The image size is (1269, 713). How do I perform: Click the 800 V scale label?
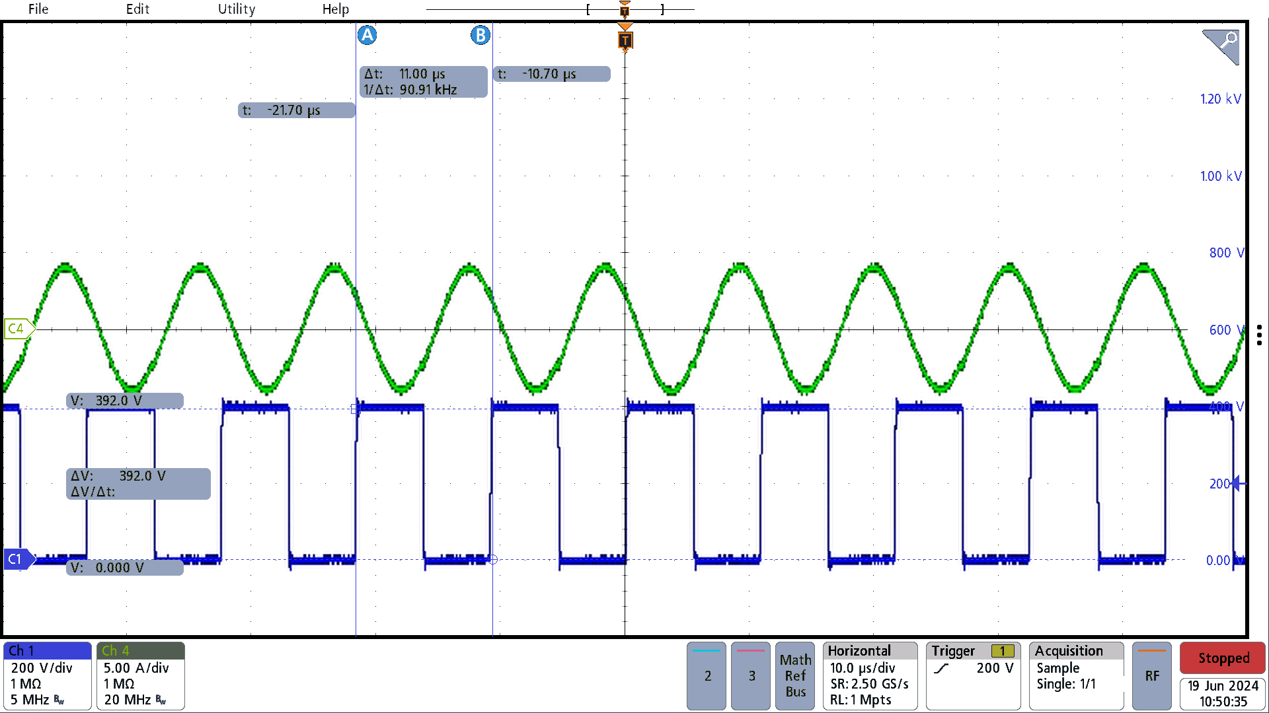(x=1226, y=253)
